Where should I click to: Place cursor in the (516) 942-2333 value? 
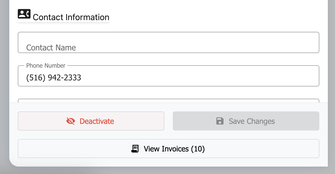point(54,77)
